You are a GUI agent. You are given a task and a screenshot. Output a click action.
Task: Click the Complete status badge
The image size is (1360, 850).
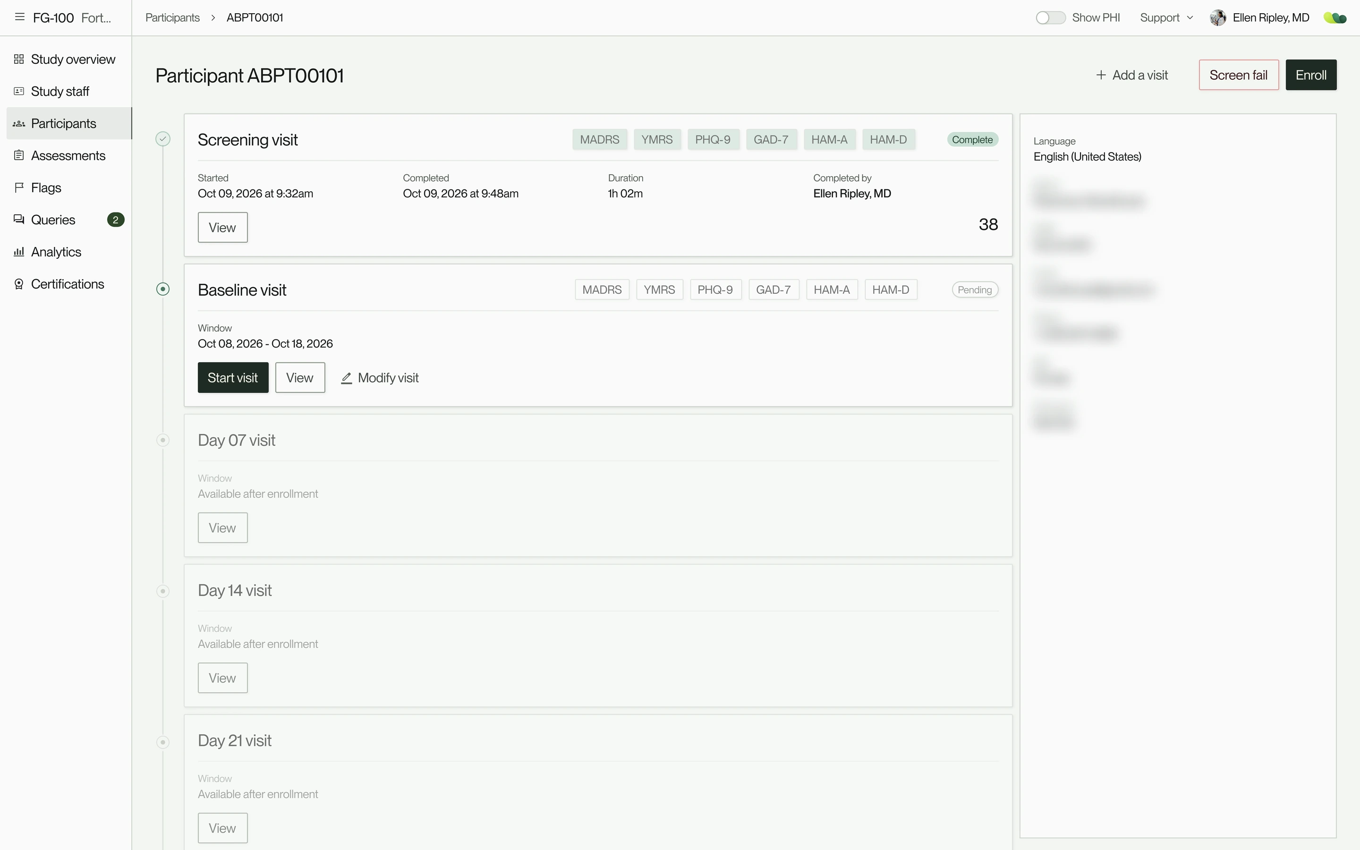[972, 139]
